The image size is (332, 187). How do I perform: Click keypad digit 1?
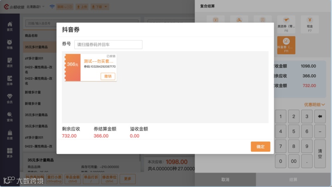pyautogui.click(x=280, y=116)
